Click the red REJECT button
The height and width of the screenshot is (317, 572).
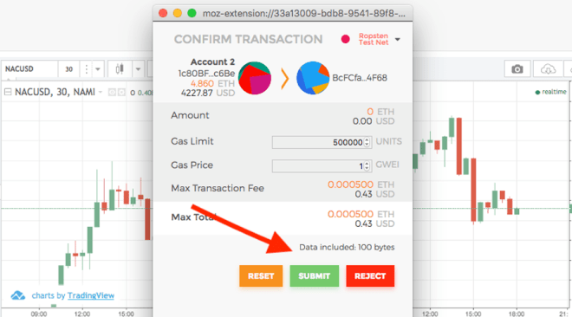370,275
